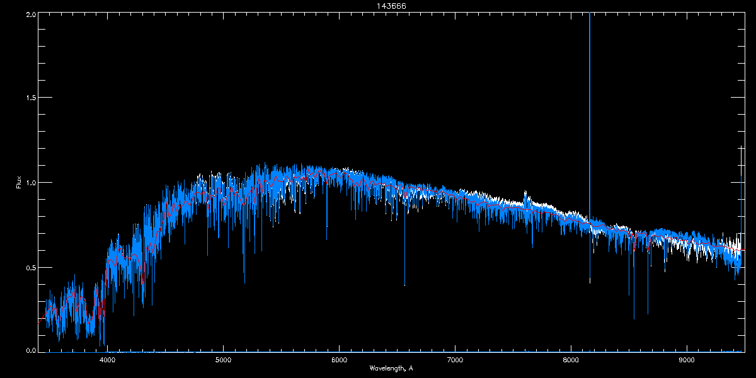756x378 pixels.
Task: Click the 1.5 flux tick label
Action: click(x=30, y=98)
